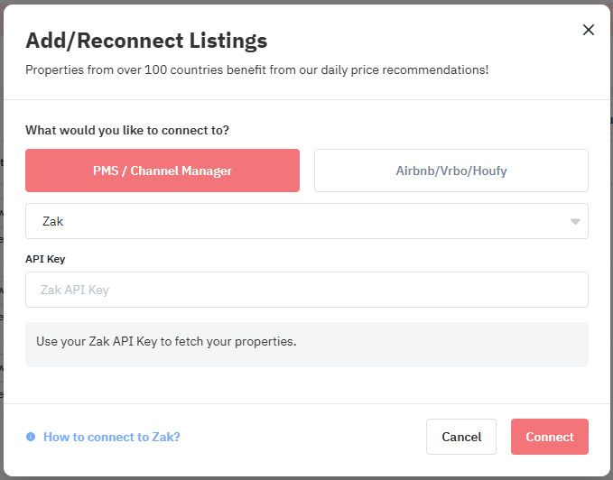Focus the Zak API Key input field
Viewport: 613px width, 480px height.
click(307, 290)
